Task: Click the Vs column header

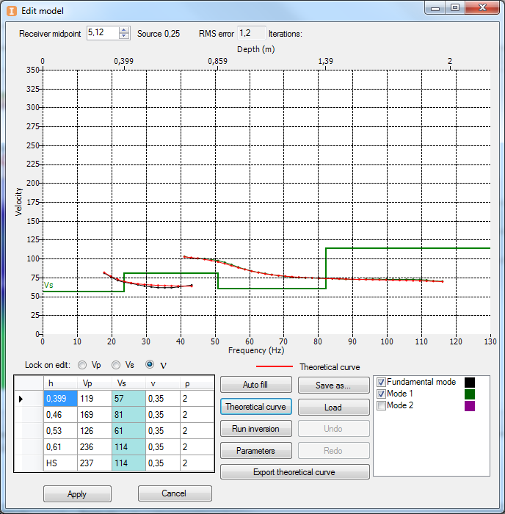Action: pos(128,383)
